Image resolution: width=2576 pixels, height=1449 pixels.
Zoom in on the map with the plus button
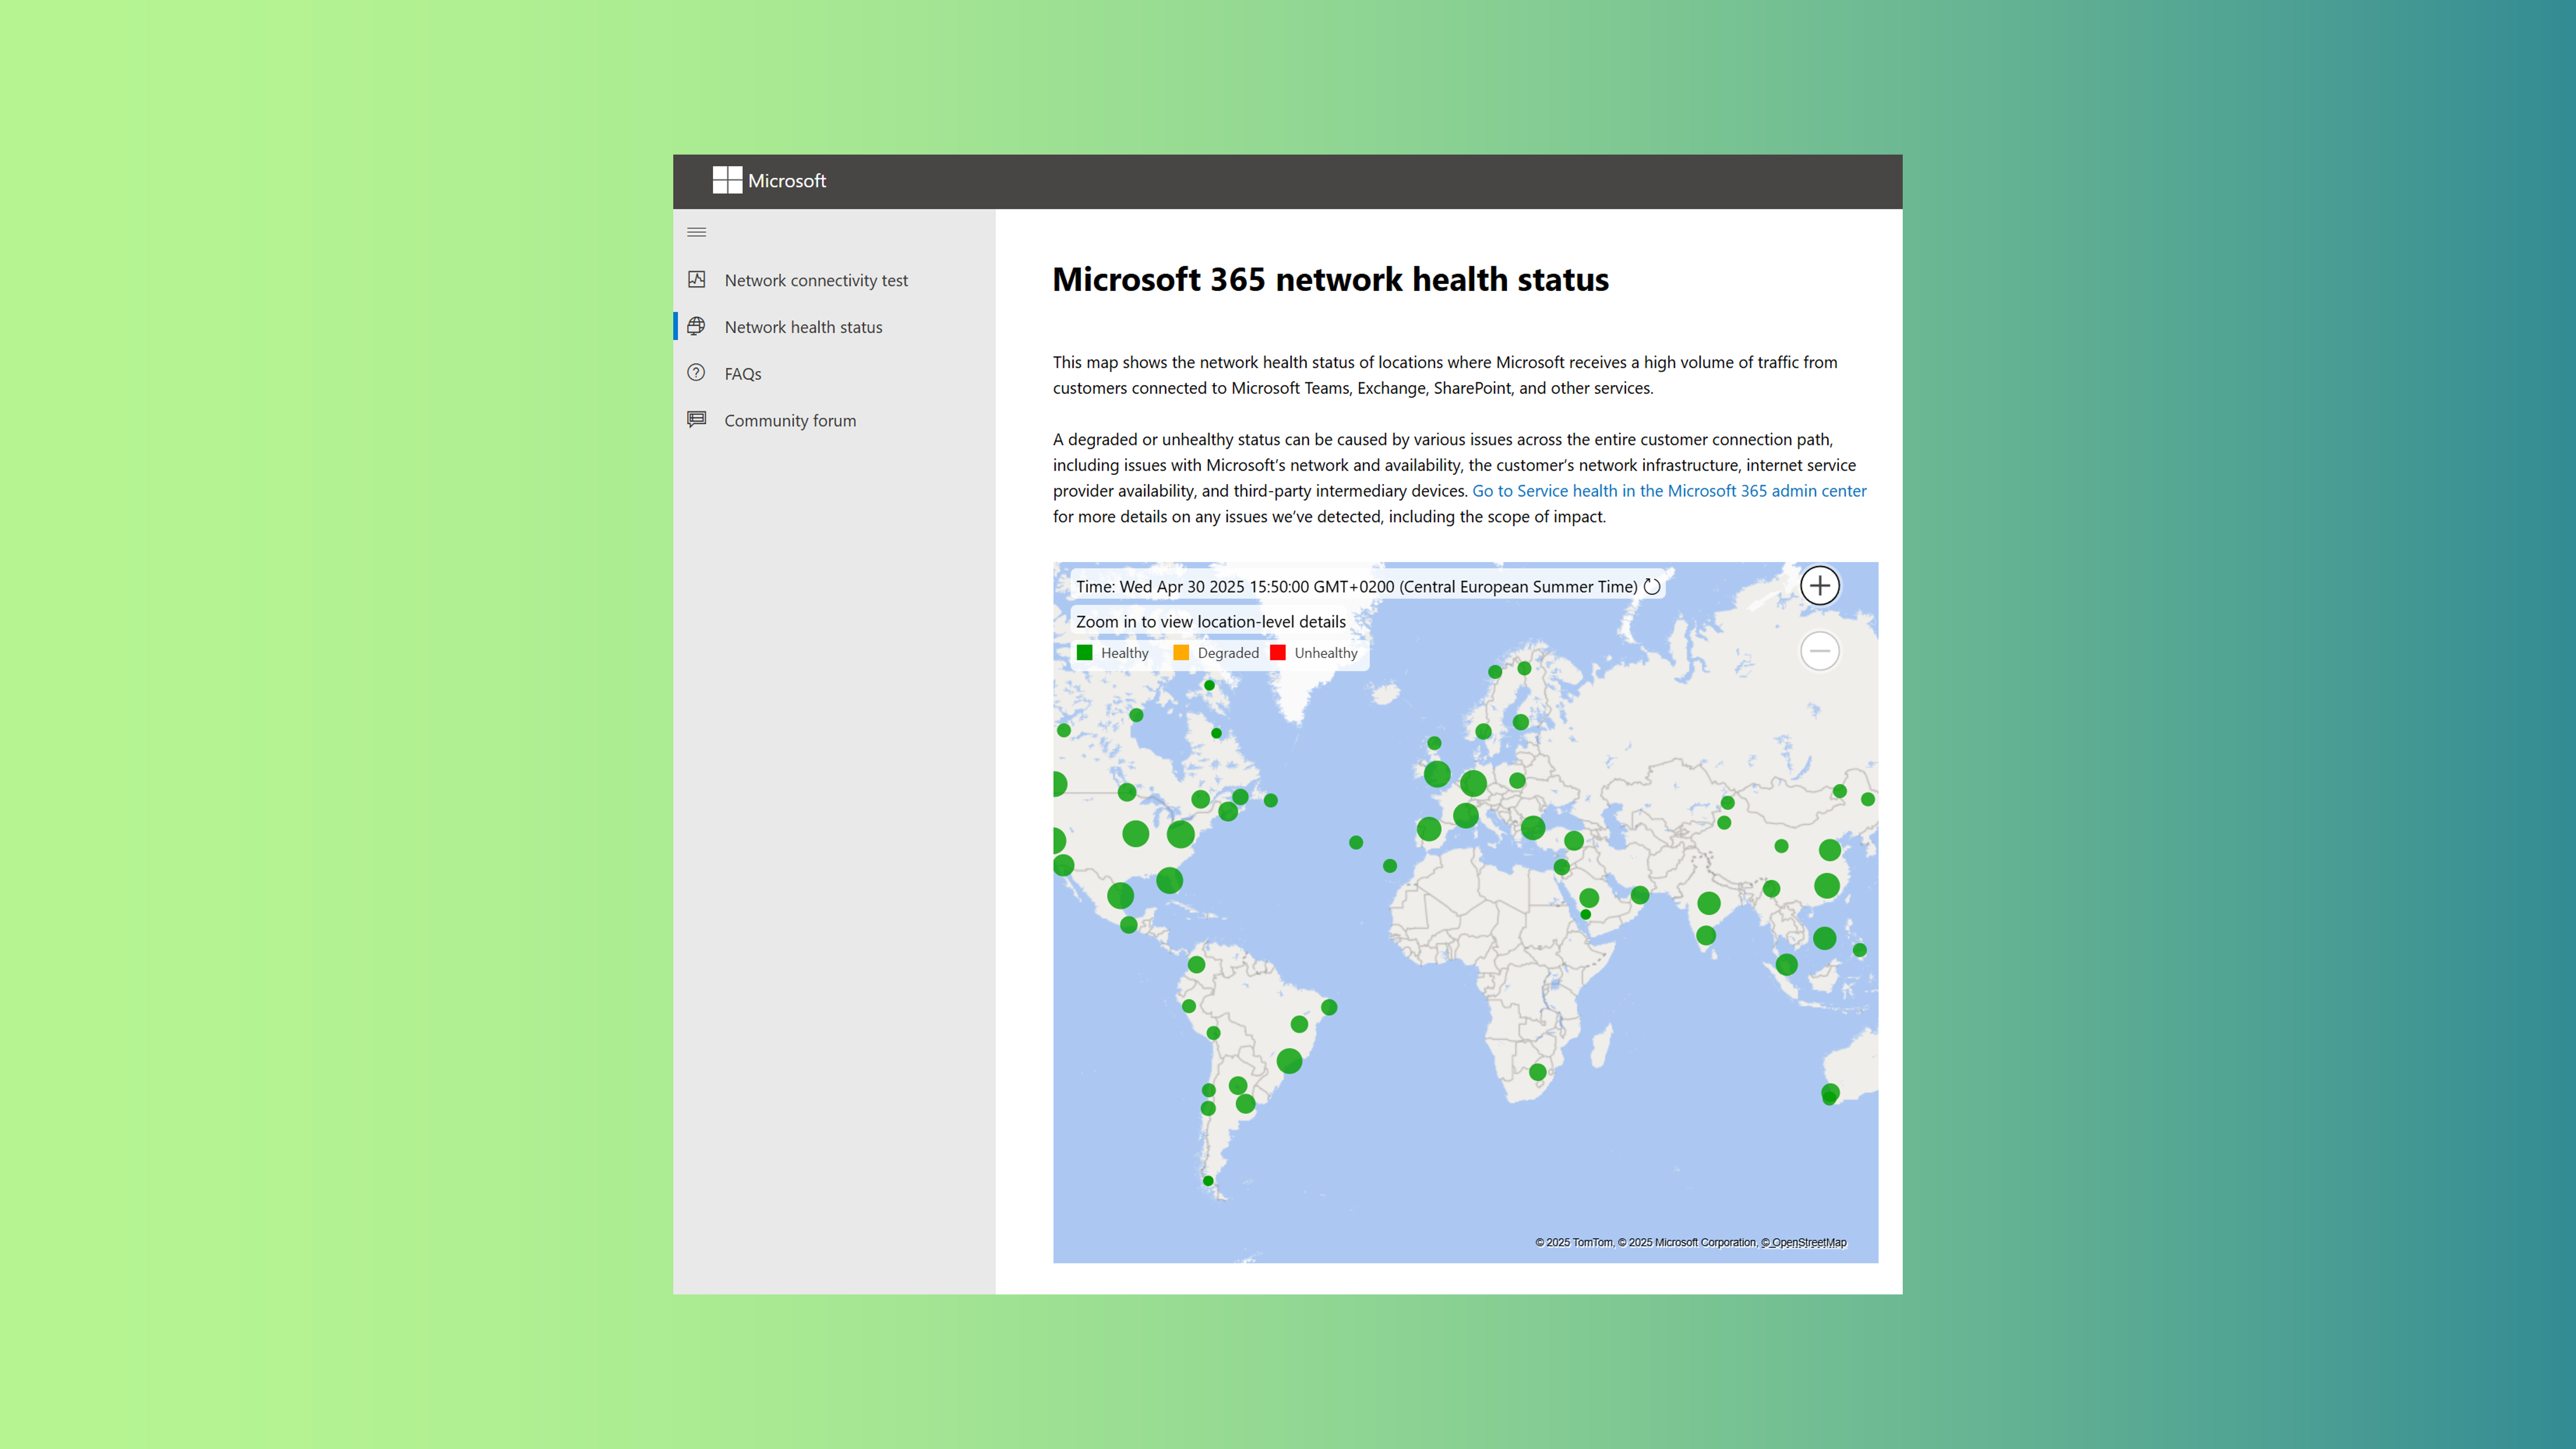[1820, 586]
